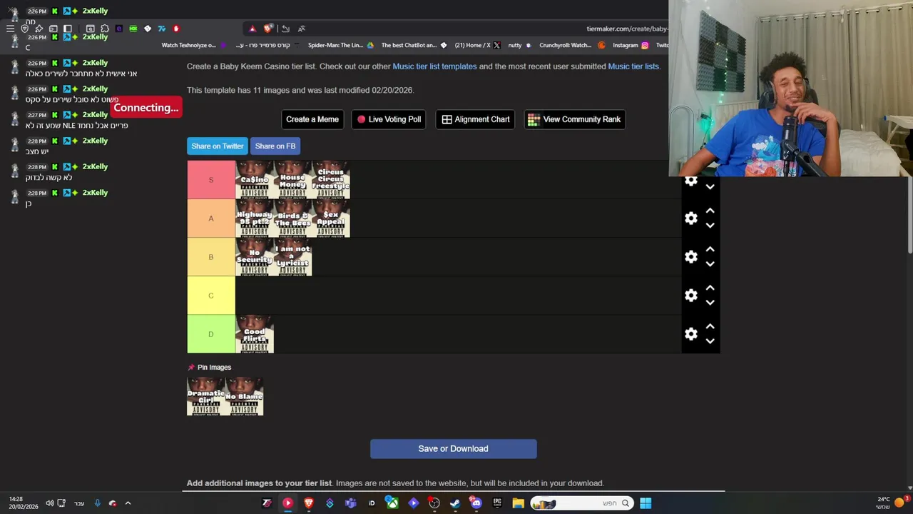913x514 pixels.
Task: Move tier C row down with chevron
Action: 710,303
